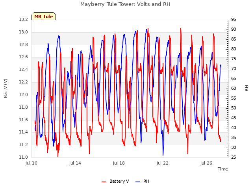Image resolution: width=252 pixels, height=189 pixels.
Task: Click the 65 RH tick label
Action: 233,79
